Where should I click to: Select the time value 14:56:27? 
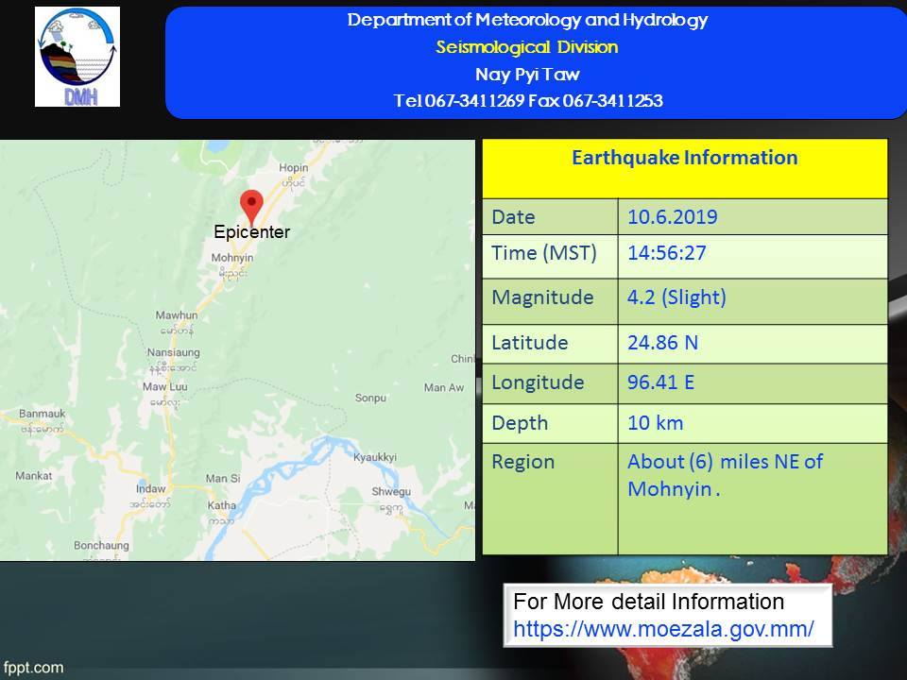tap(667, 253)
